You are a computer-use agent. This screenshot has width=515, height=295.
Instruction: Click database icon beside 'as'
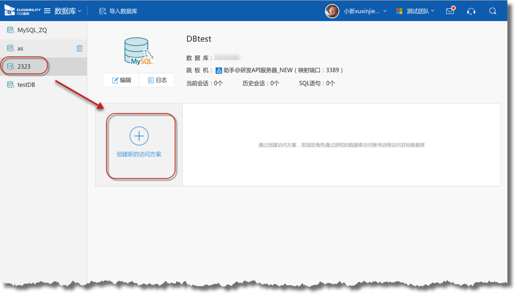(x=10, y=48)
